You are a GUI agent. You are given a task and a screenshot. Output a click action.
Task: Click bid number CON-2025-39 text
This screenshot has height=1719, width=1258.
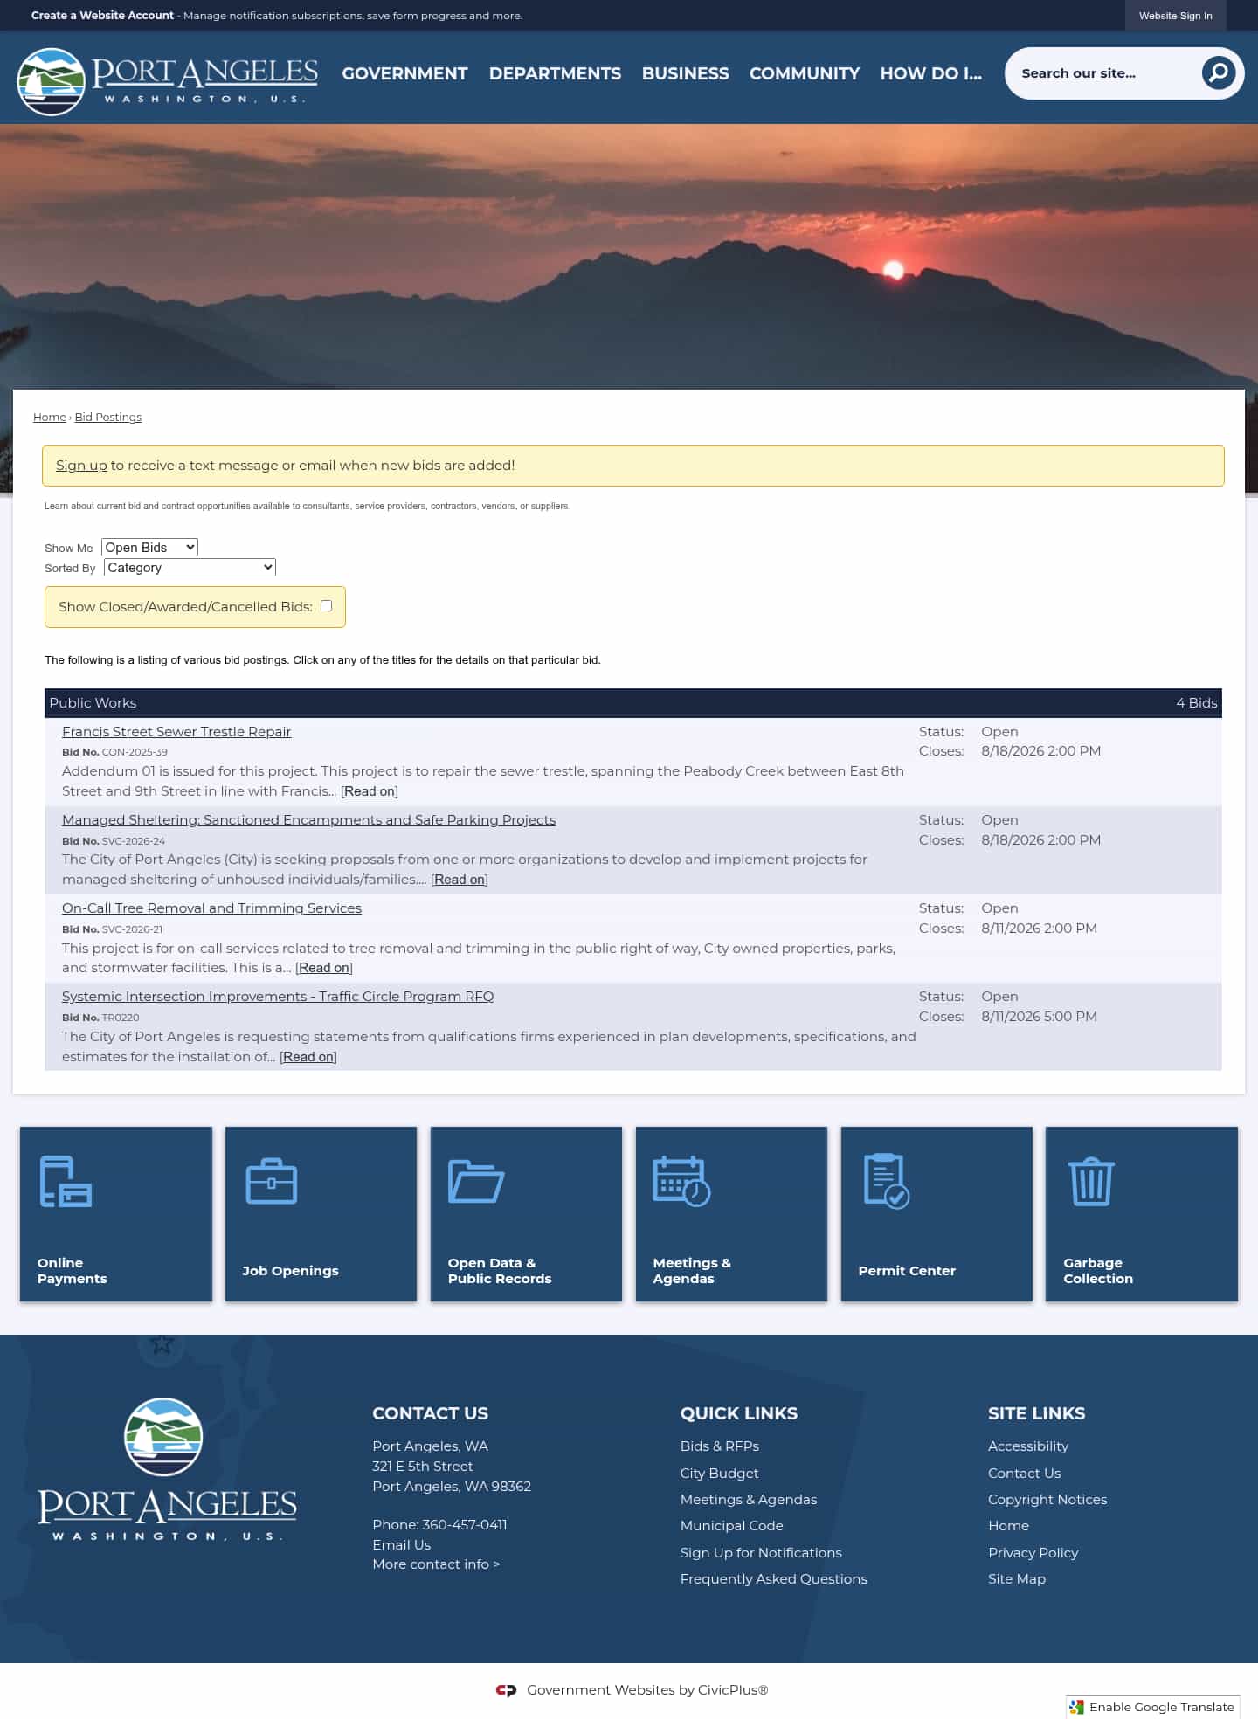click(135, 752)
